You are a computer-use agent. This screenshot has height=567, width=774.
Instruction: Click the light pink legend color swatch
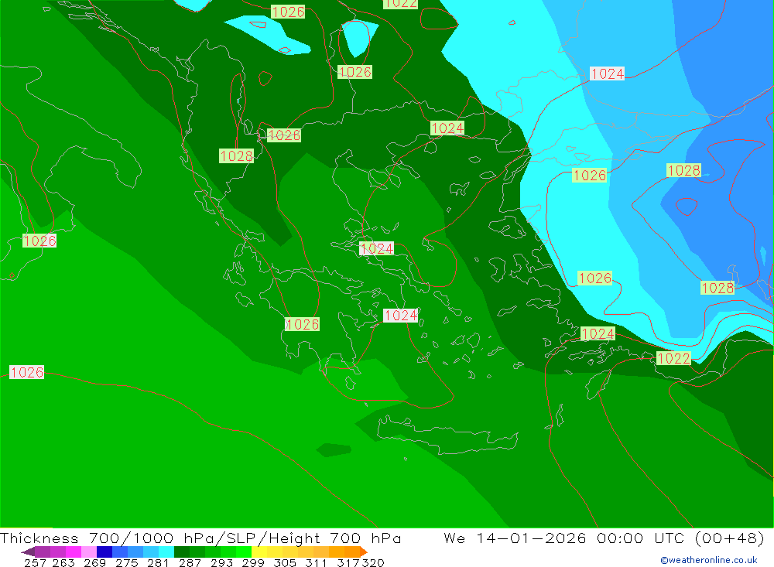point(89,552)
